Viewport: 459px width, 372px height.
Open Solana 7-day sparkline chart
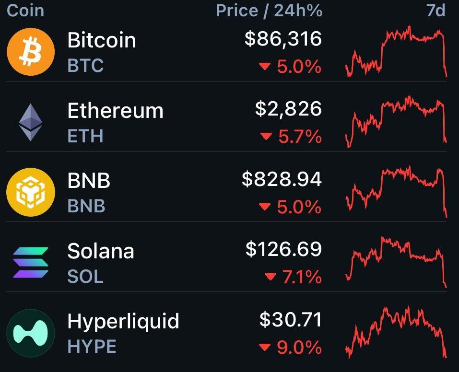click(x=396, y=262)
